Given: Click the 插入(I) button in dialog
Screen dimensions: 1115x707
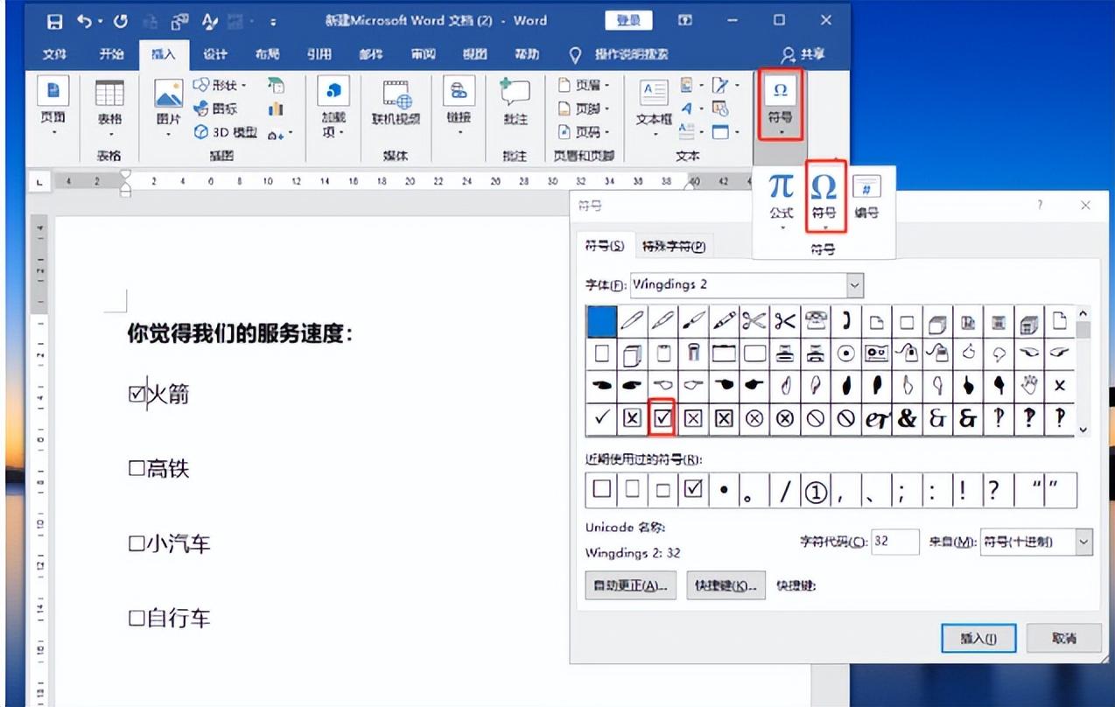Looking at the screenshot, I should pyautogui.click(x=977, y=639).
